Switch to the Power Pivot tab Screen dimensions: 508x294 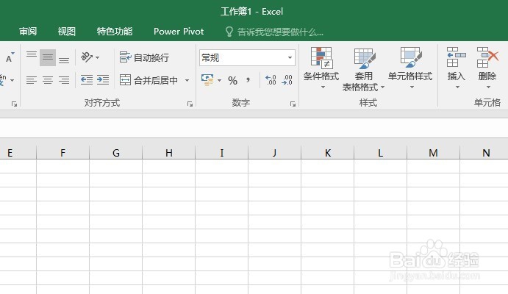(x=179, y=32)
